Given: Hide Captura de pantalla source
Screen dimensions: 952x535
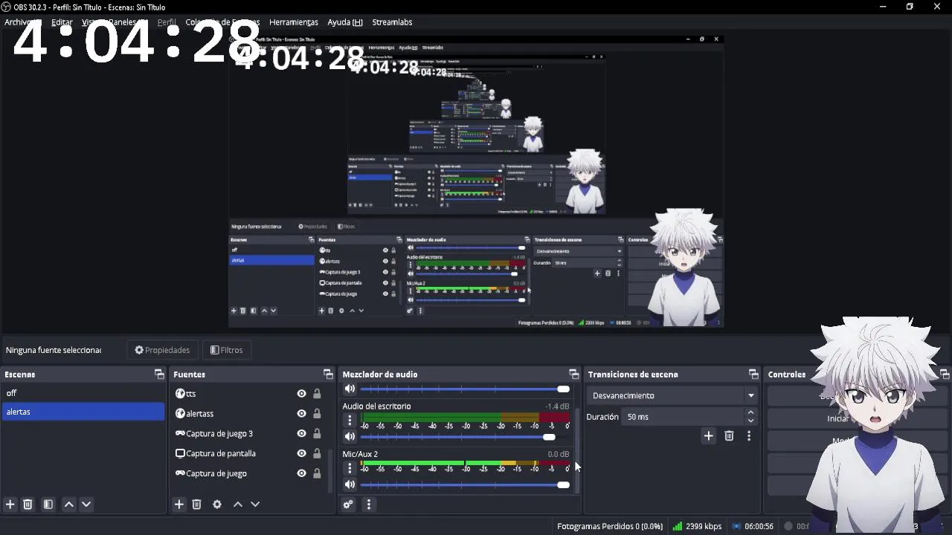Looking at the screenshot, I should 301,453.
